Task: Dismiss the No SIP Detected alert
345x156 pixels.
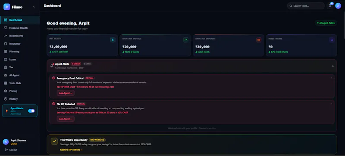Action: tap(331, 104)
